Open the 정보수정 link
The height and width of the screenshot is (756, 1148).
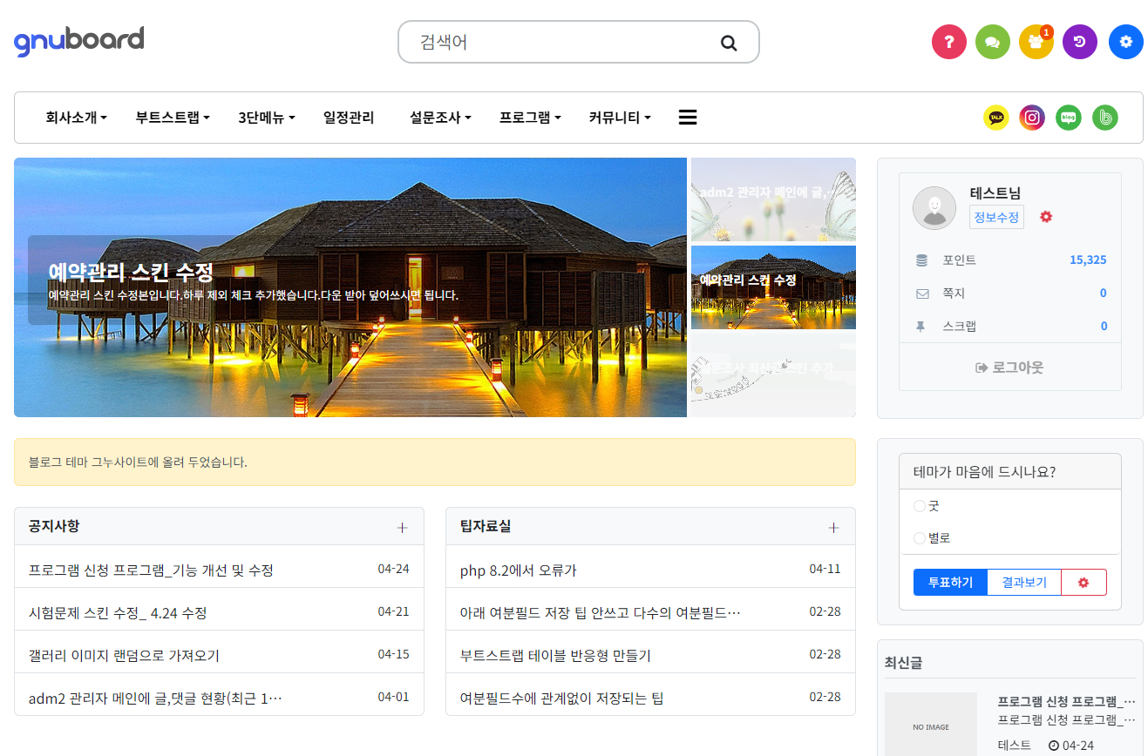click(x=996, y=217)
